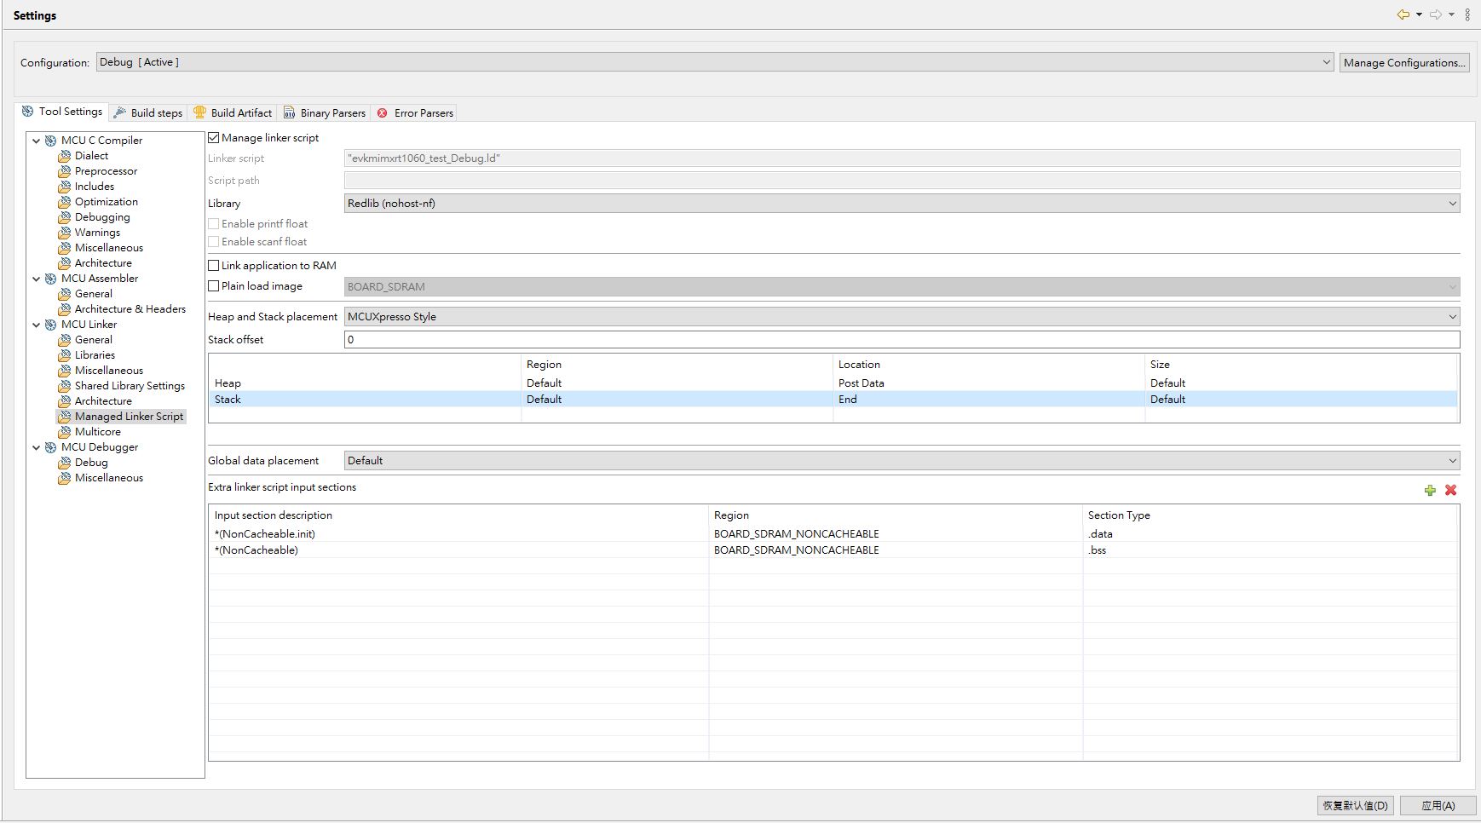The height and width of the screenshot is (823, 1481).
Task: Select the *(NonCacheable.init) section row
Action: tap(833, 534)
